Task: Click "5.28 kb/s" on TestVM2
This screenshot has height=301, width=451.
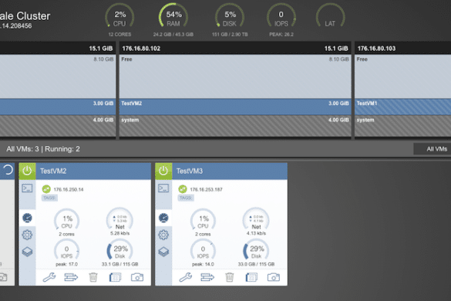Action: tap(120, 233)
